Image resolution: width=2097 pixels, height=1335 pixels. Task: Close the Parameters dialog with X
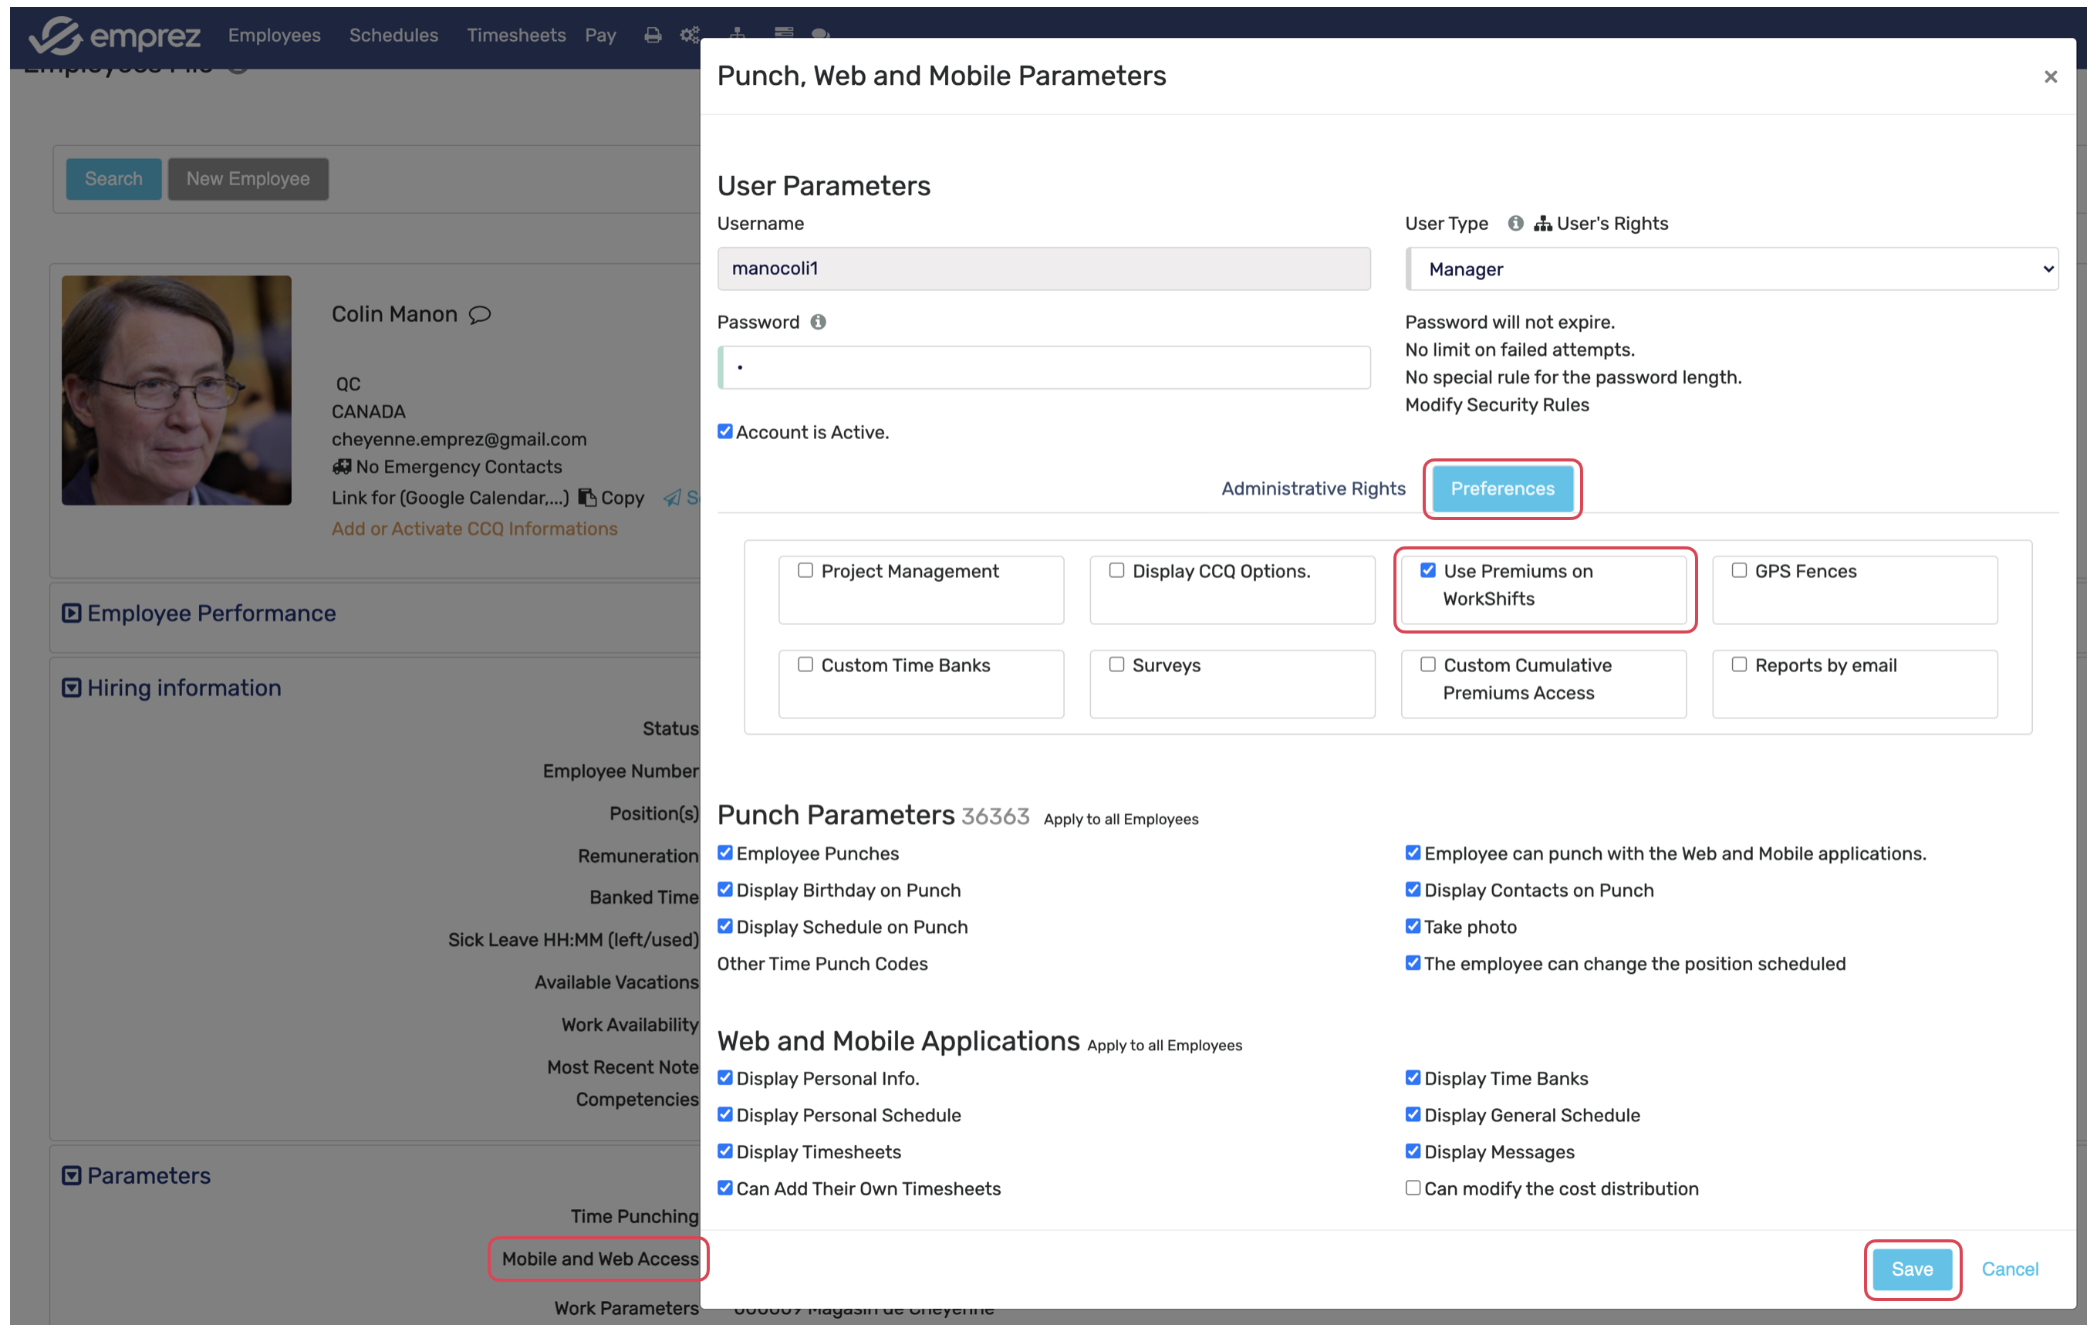pyautogui.click(x=2050, y=76)
